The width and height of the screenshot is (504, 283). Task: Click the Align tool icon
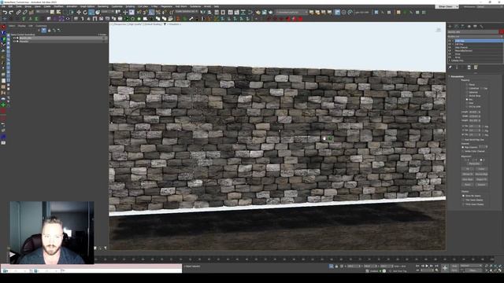pyautogui.click(x=209, y=13)
